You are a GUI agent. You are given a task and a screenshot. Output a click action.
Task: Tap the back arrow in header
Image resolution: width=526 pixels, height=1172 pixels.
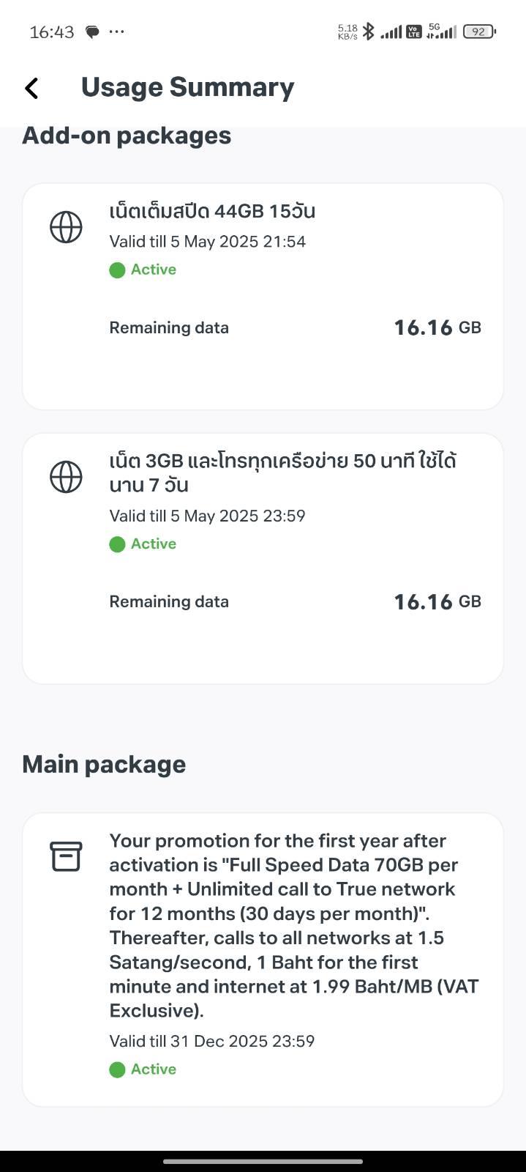coord(31,88)
